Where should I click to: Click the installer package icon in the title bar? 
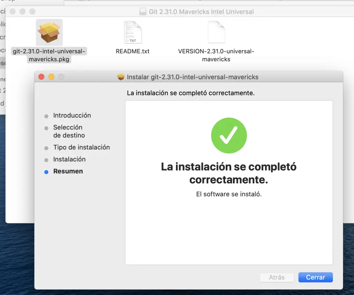point(121,77)
